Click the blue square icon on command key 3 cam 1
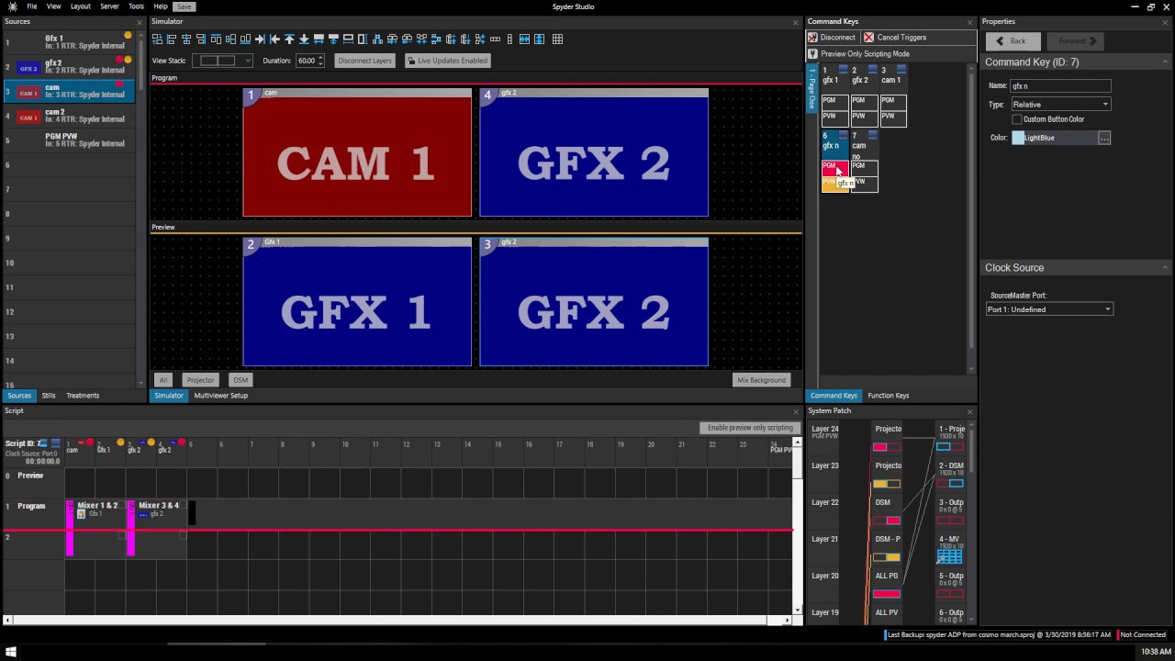 [901, 70]
